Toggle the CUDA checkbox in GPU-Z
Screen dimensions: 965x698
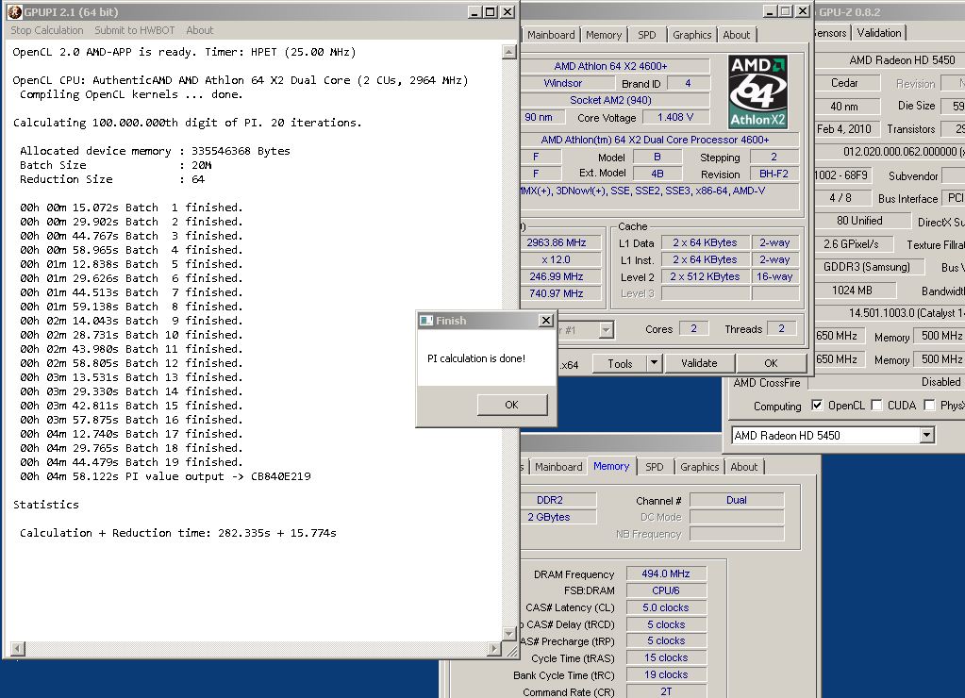pyautogui.click(x=876, y=405)
